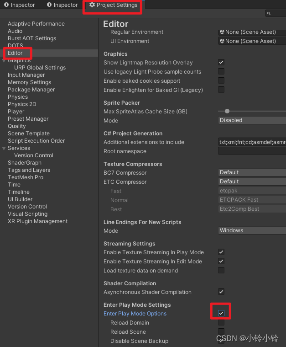This screenshot has width=286, height=347.
Task: Switch to the second Inspector tab
Action: pyautogui.click(x=62, y=5)
